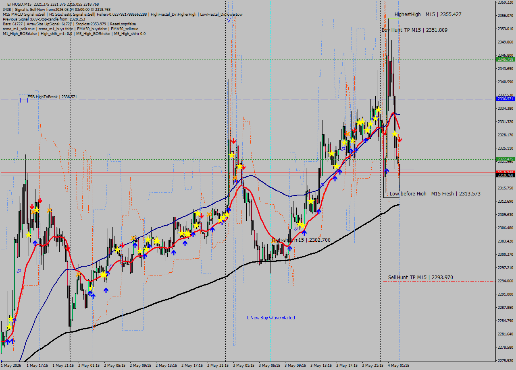
Task: Click the 2287.850 price axis value
Action: coord(506,308)
